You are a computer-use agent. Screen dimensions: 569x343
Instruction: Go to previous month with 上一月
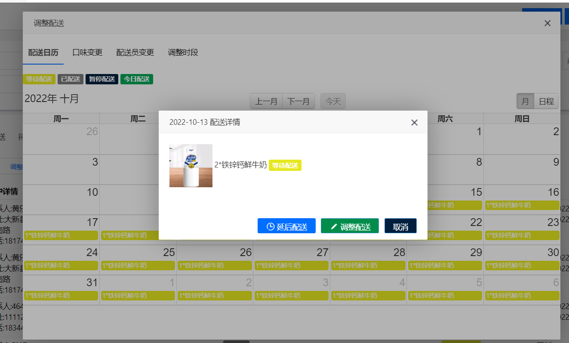point(266,102)
